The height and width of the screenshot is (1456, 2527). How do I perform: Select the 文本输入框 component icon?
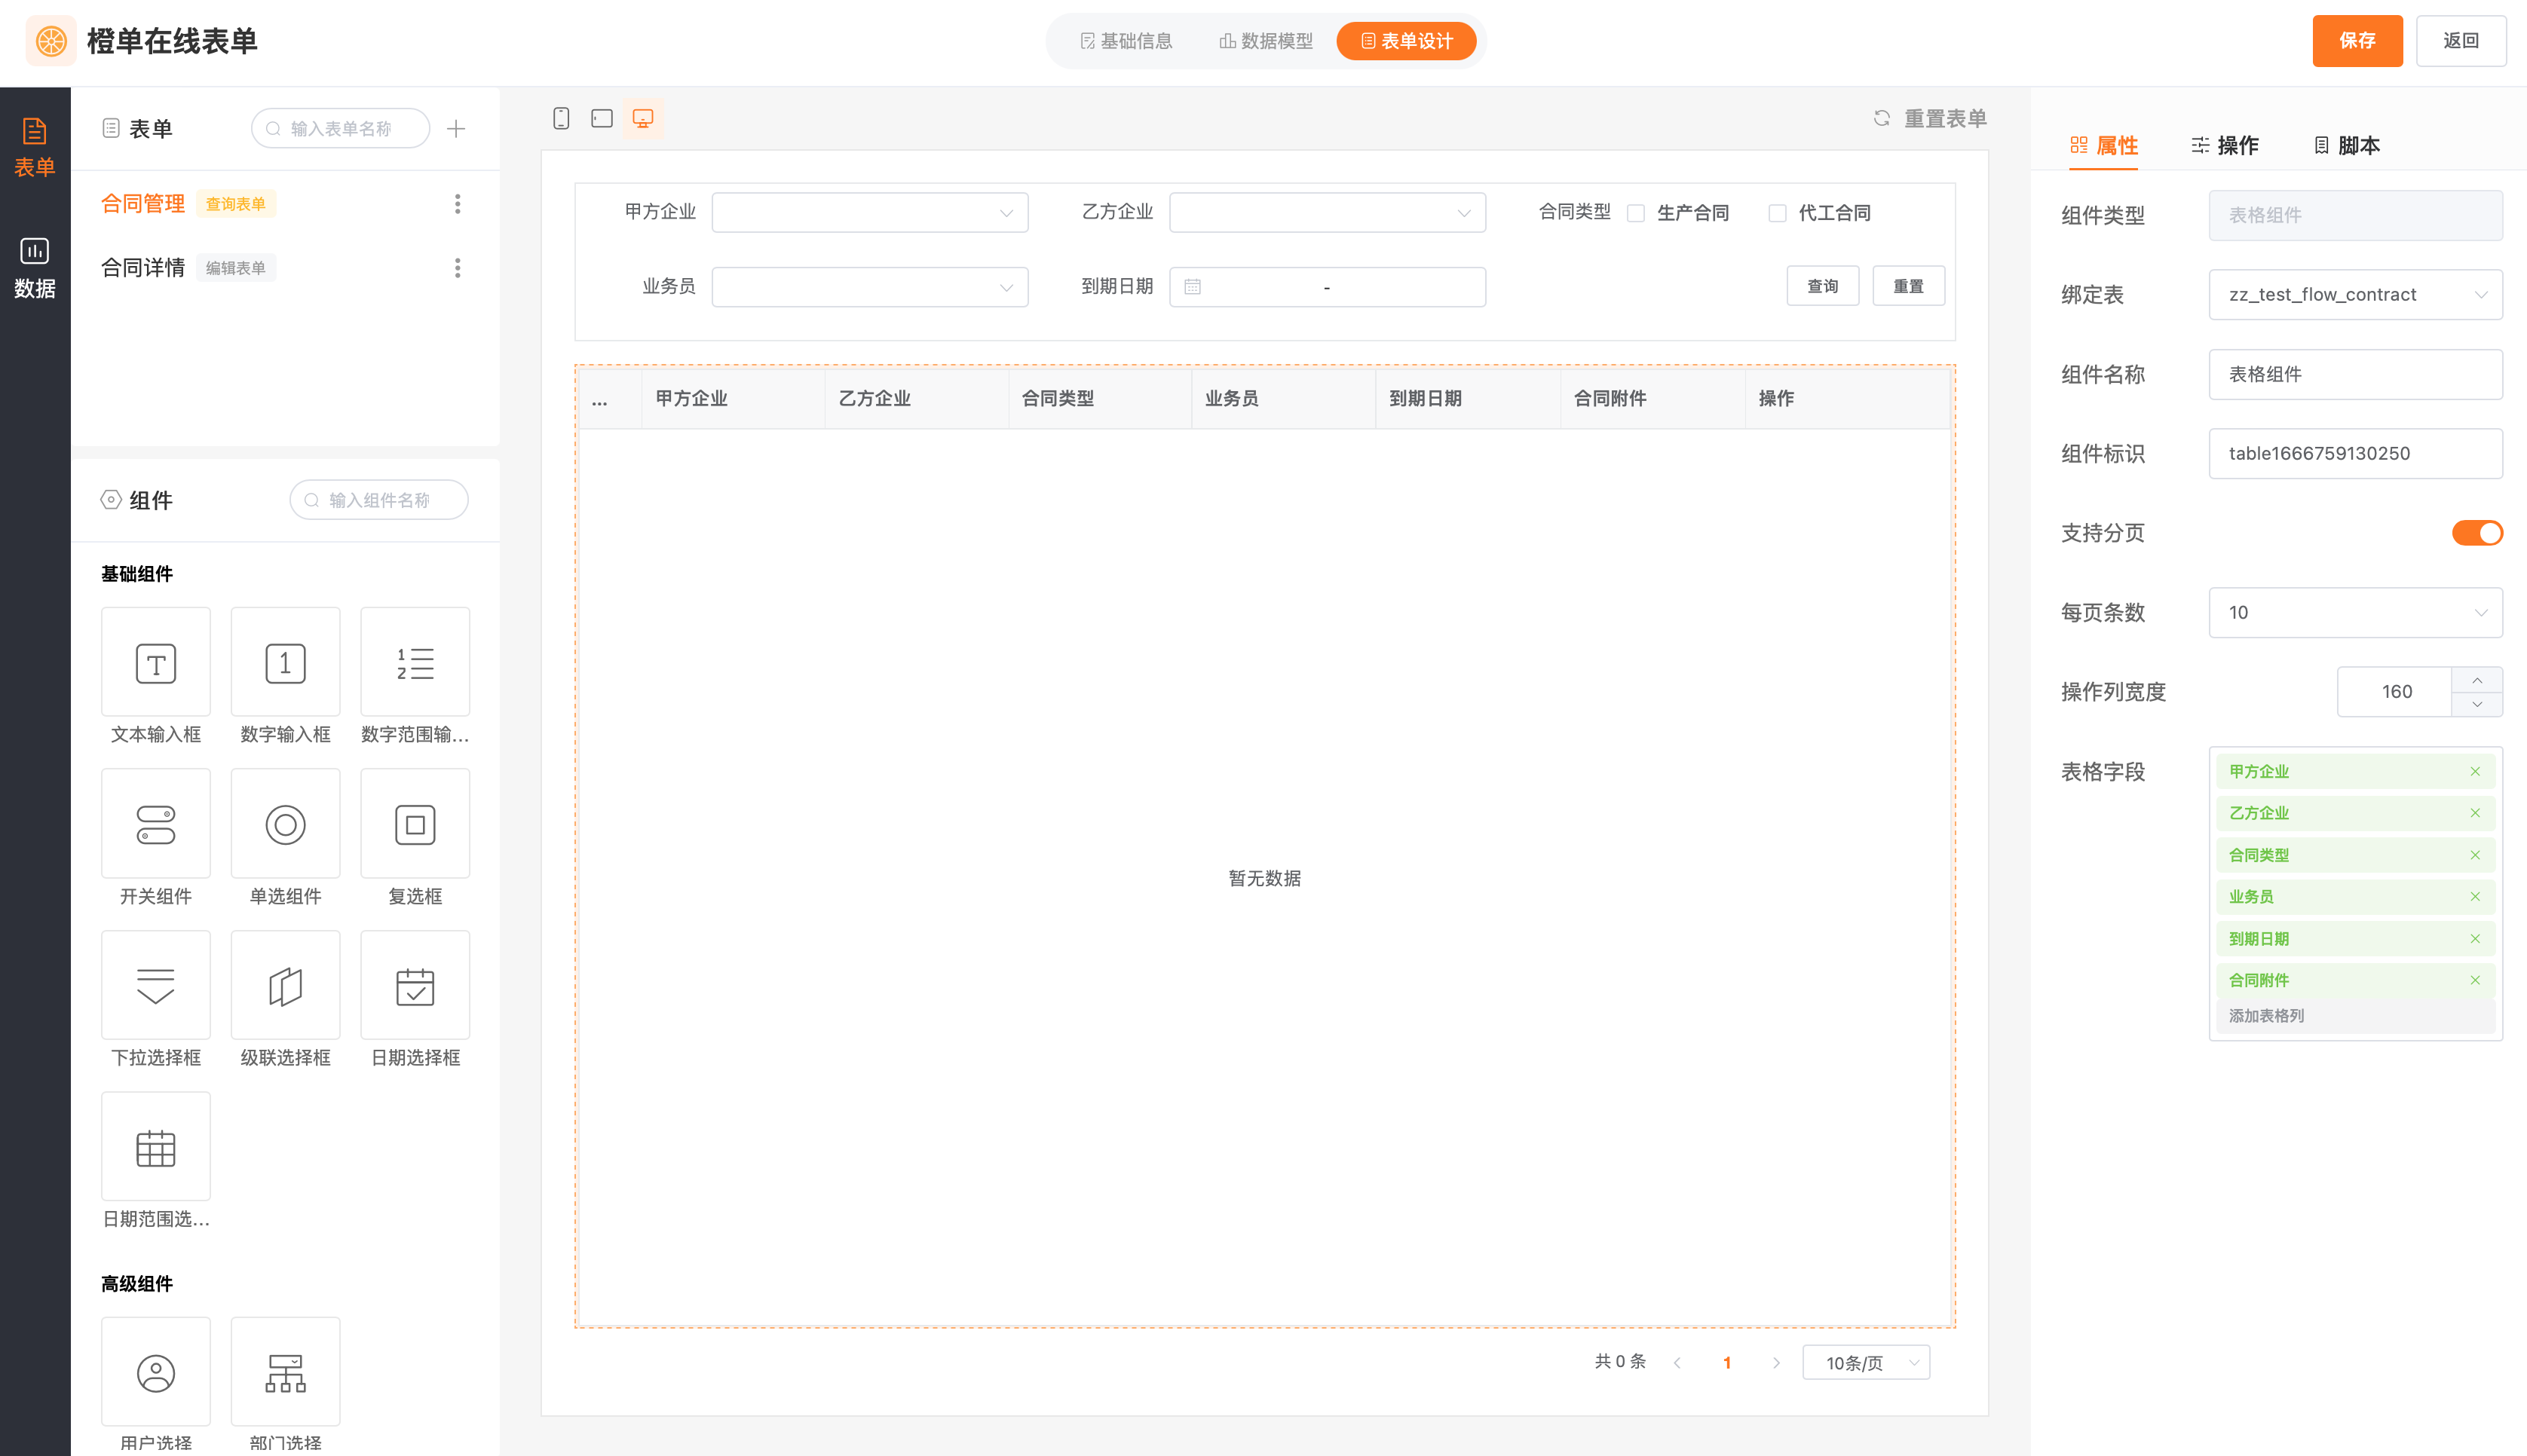(156, 663)
